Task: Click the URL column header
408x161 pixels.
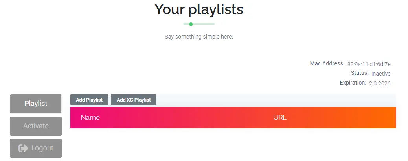Action: pos(280,117)
